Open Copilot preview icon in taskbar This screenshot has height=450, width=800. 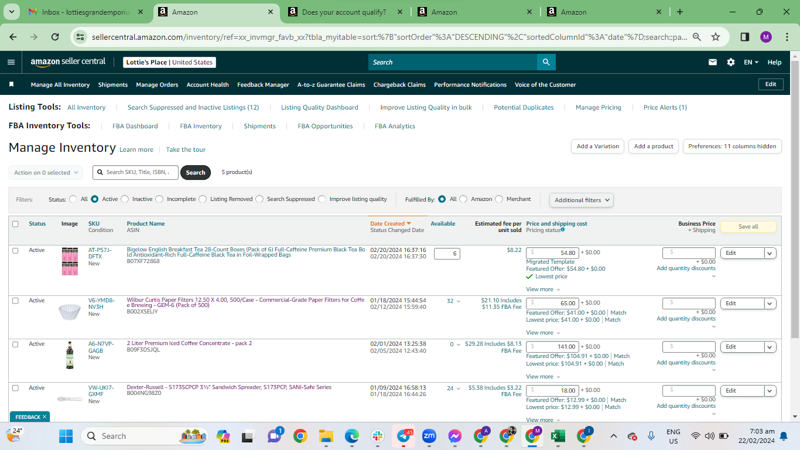pos(223,436)
